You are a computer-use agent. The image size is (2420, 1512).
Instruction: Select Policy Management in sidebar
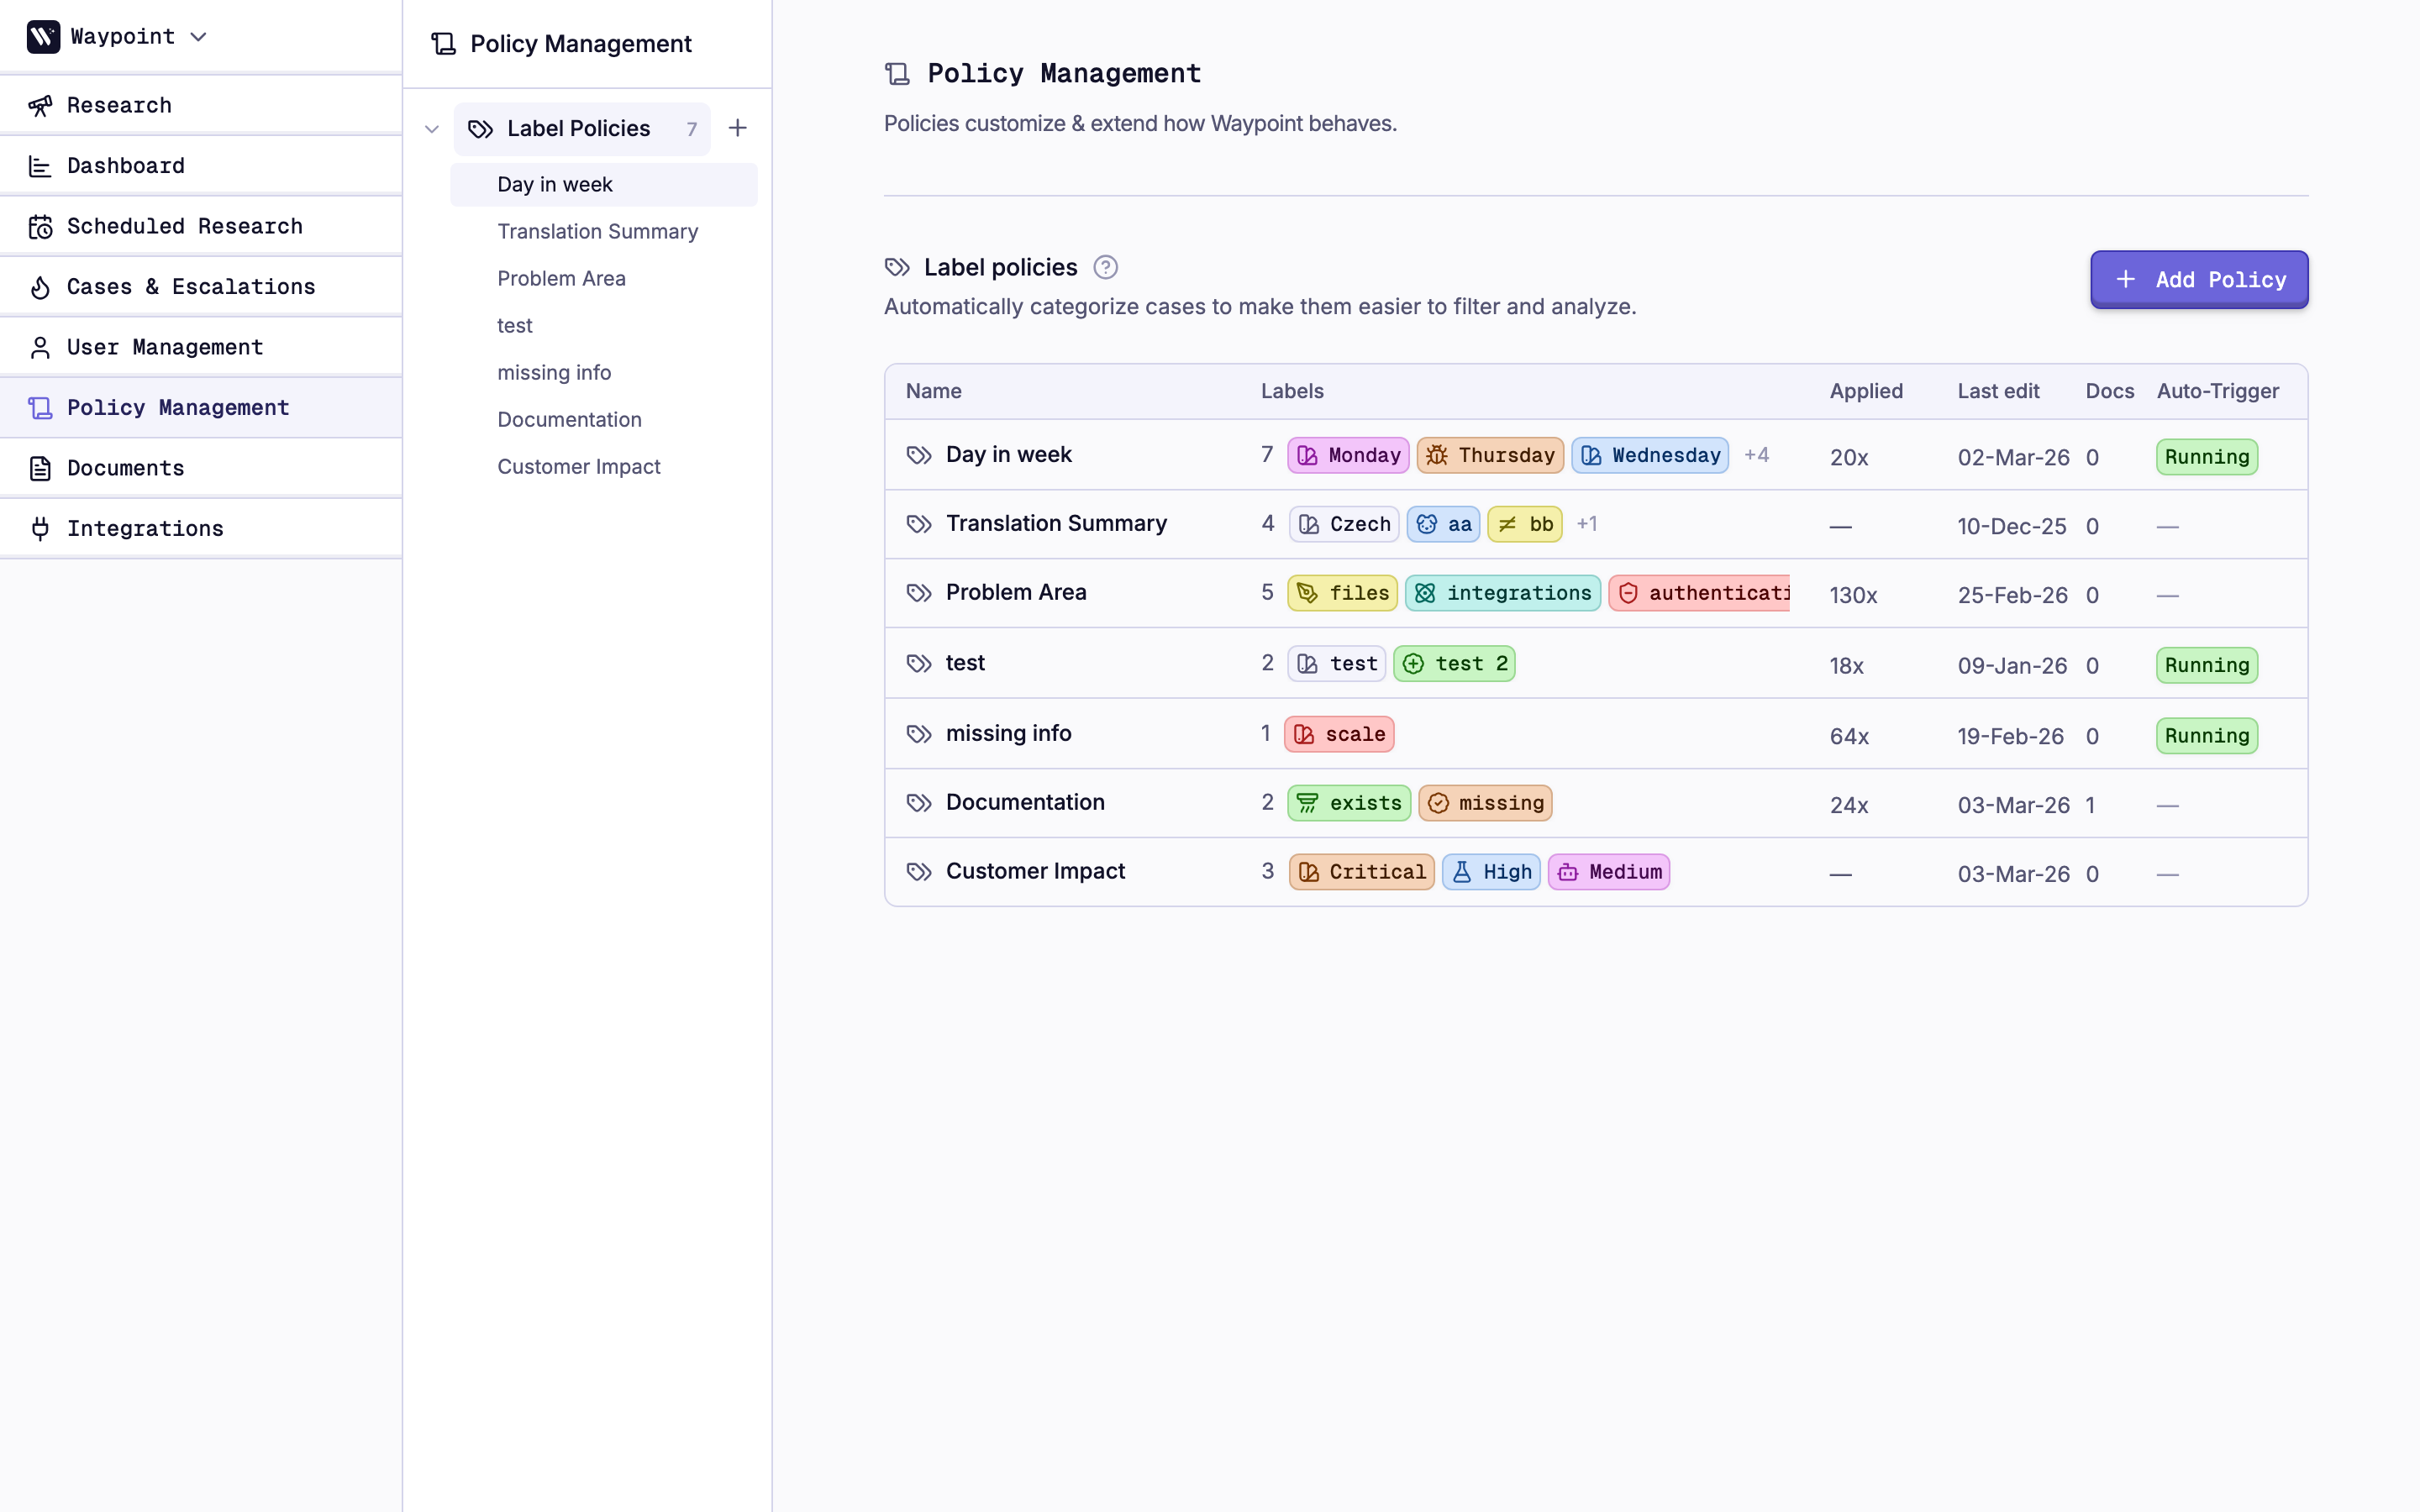[201, 407]
